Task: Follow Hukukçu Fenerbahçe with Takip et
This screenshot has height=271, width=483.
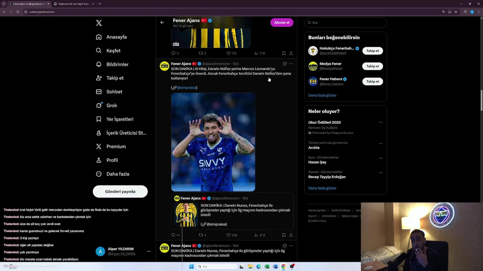Action: tap(372, 51)
